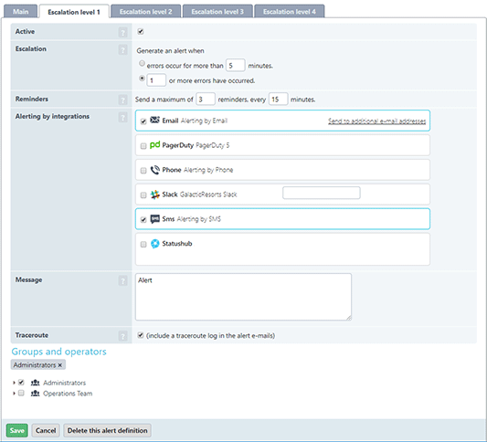Screen dimensions: 487x442
Task: Remove the Administrators tag
Action: (x=60, y=365)
